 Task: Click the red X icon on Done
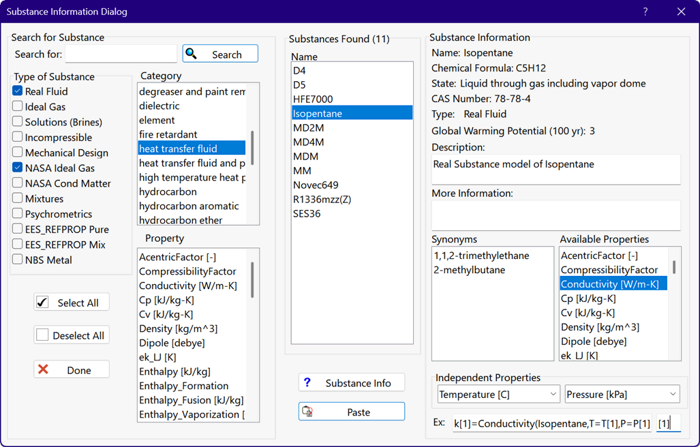coord(44,369)
